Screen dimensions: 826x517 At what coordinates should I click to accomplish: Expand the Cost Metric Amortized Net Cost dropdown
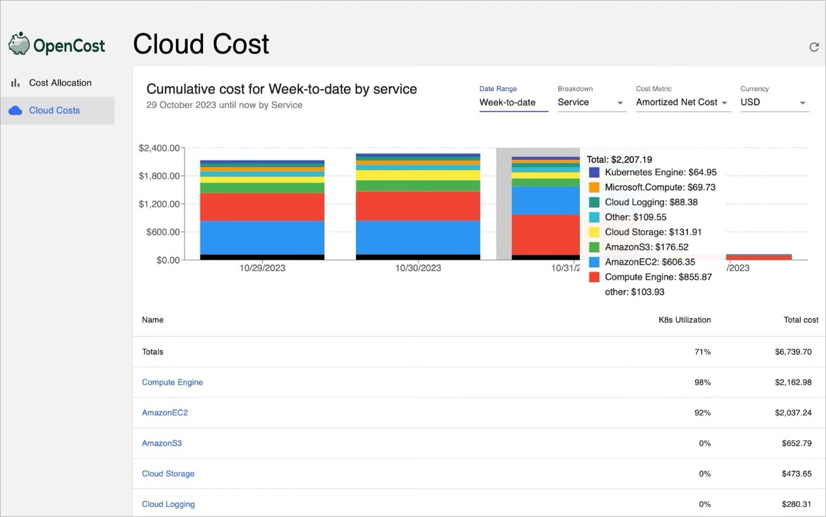(x=683, y=102)
